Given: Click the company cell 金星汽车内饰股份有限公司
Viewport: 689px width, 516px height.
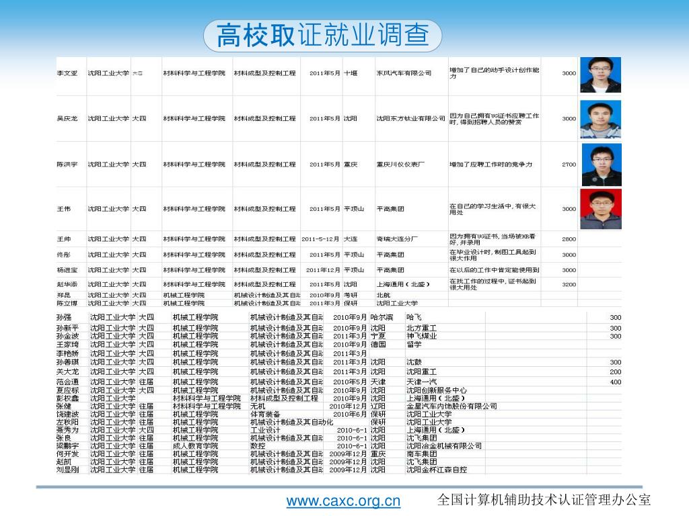Looking at the screenshot, I should (451, 406).
